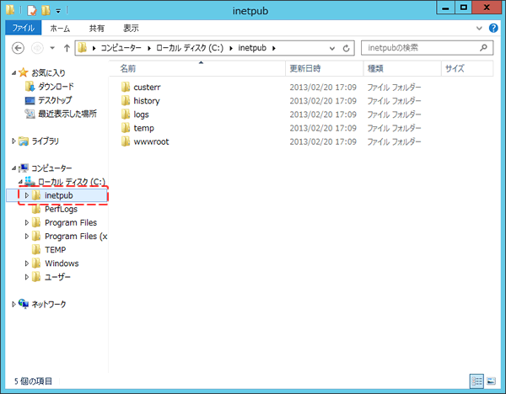Click ローカル ディスク (C:) in address breadcrumb

tap(190, 48)
